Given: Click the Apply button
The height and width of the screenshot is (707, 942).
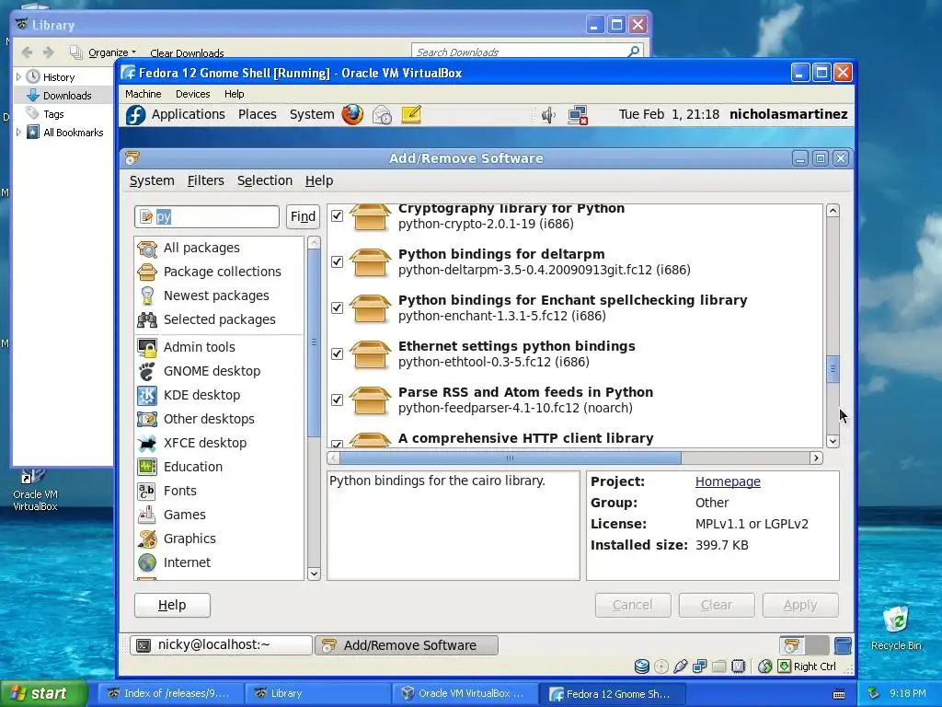Looking at the screenshot, I should coord(800,605).
